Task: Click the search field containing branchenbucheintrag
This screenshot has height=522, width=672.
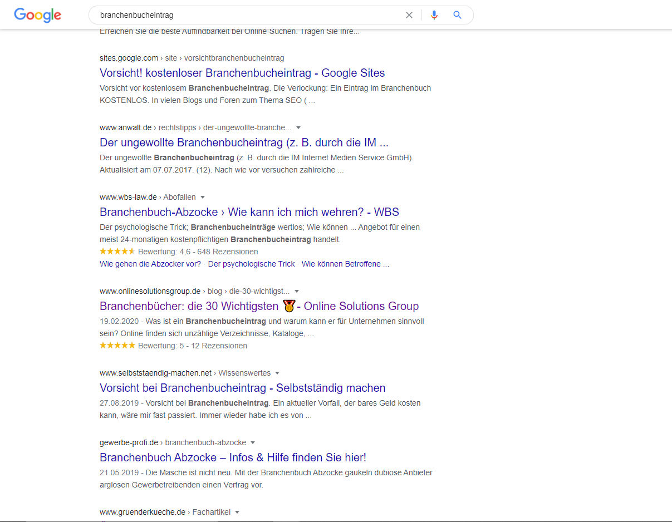Action: click(245, 15)
